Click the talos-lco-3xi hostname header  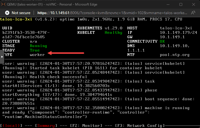coord(16,19)
